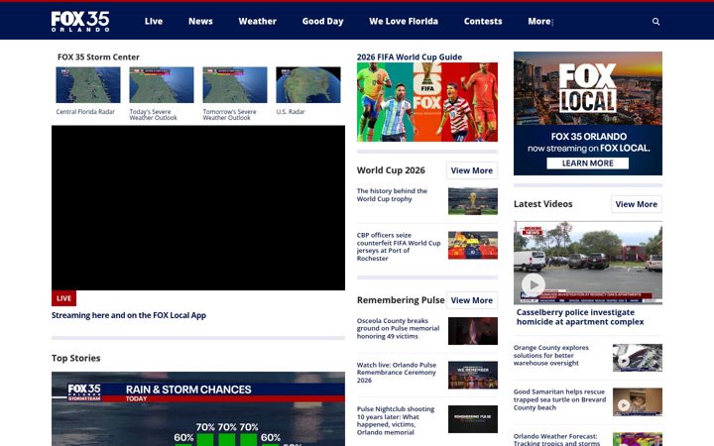
Task: Click the FIFA World Cup players banner image
Action: pos(427,102)
